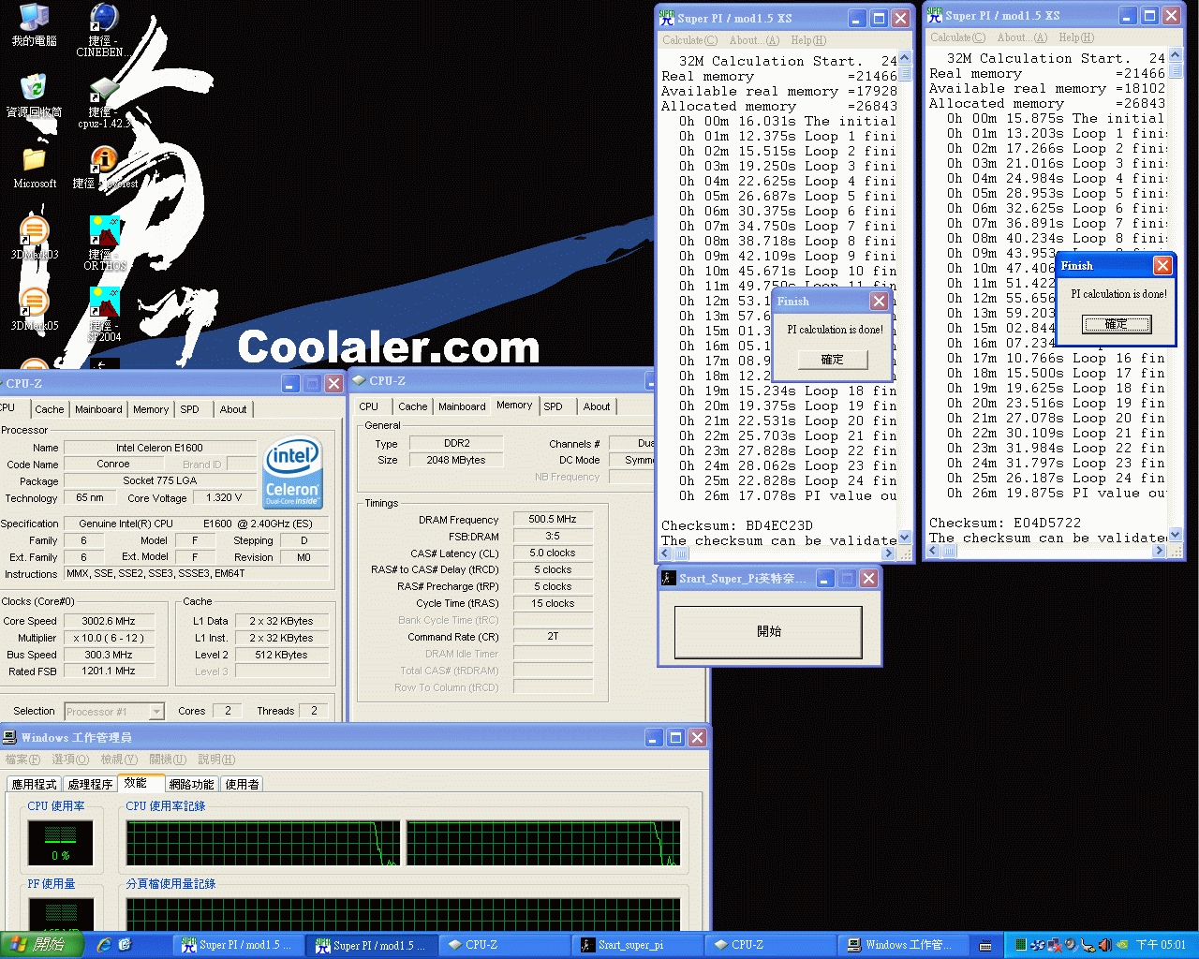Launch the 3DMark05 shortcut
The width and height of the screenshot is (1199, 959).
[35, 302]
